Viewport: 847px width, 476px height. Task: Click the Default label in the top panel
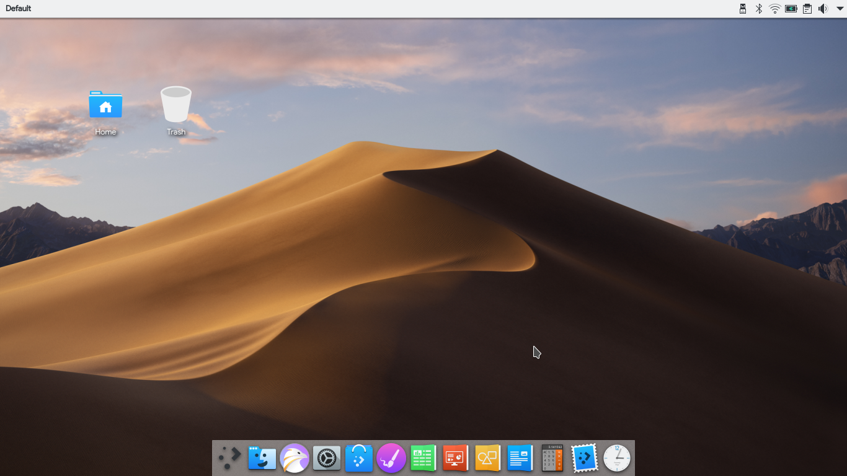tap(19, 9)
